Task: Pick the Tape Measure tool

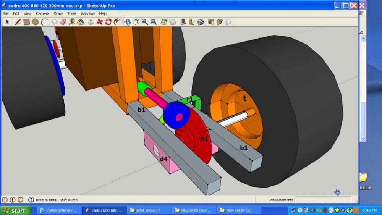Action: tap(72, 22)
